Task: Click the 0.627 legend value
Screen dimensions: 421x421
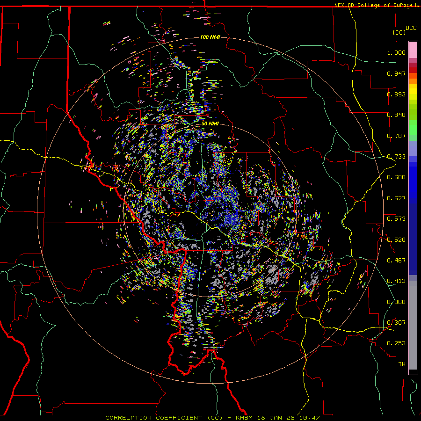Action: (x=396, y=198)
